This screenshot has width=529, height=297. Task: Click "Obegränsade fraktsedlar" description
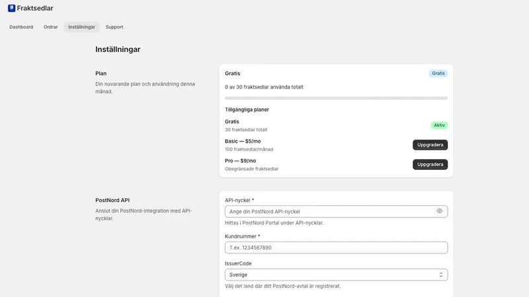[251, 169]
